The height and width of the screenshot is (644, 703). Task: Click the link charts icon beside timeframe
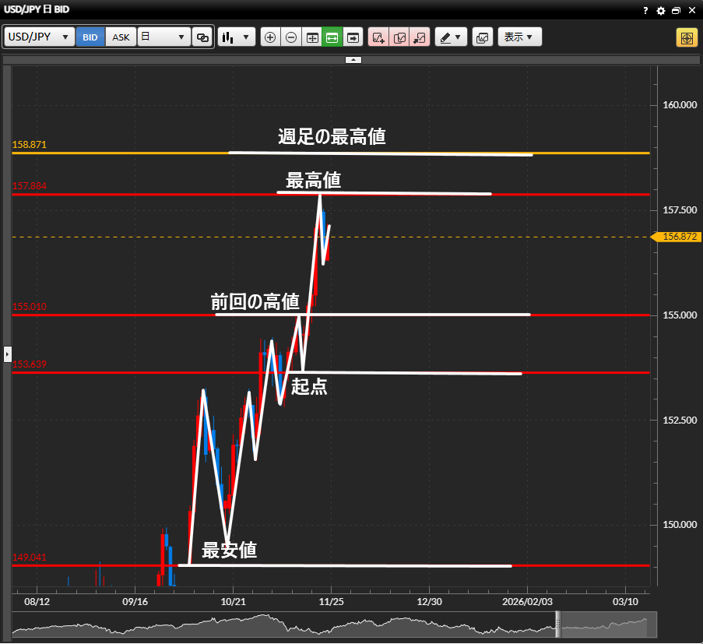tap(202, 37)
